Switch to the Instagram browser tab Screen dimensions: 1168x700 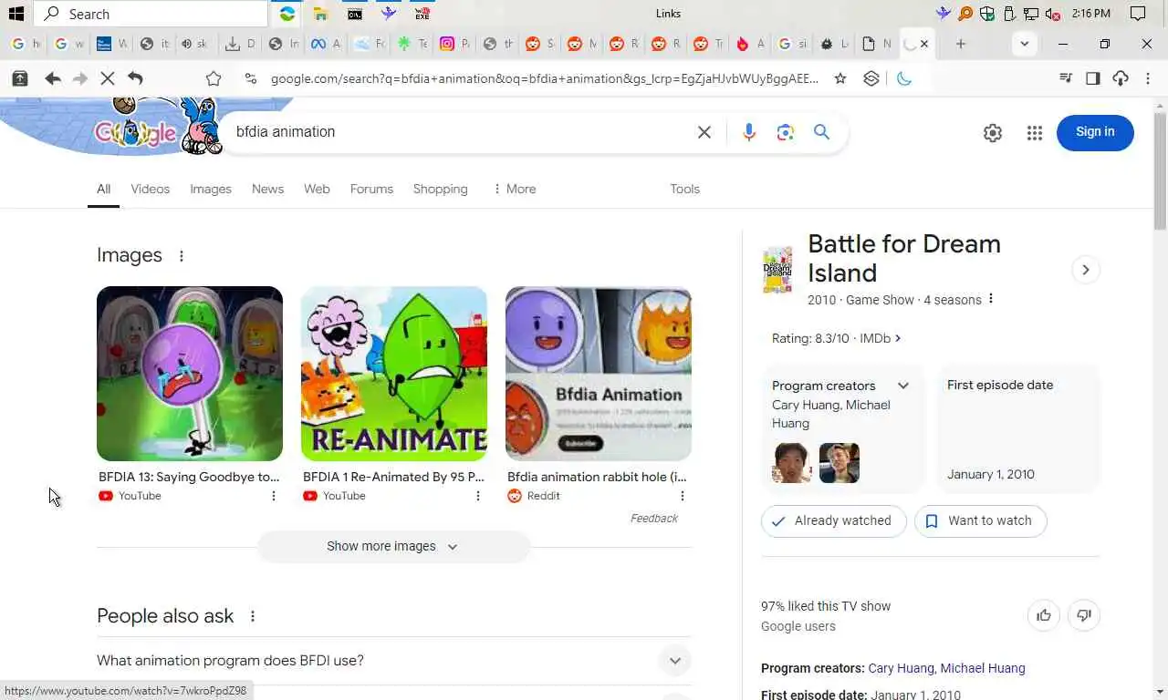tap(454, 44)
